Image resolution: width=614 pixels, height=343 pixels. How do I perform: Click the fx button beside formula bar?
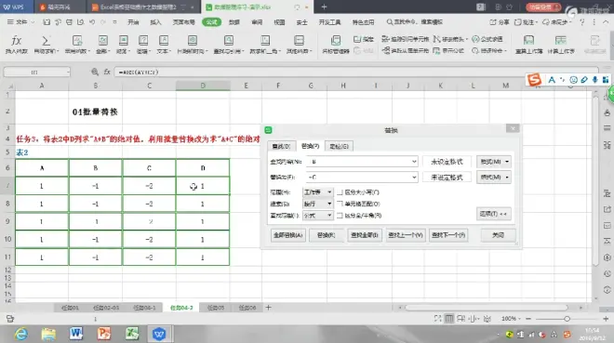107,72
